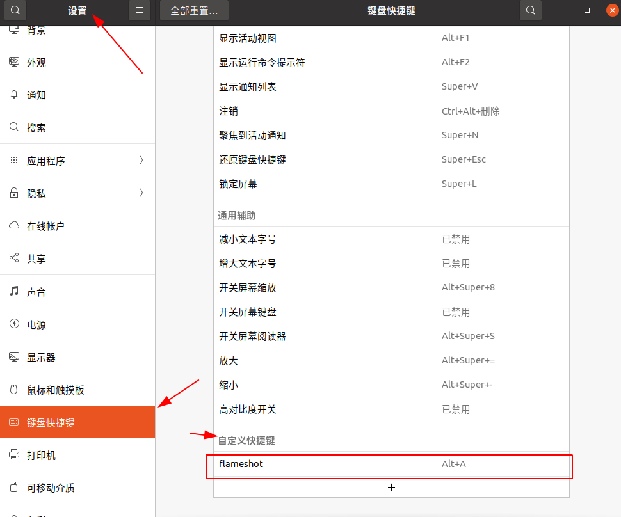Viewport: 621px width, 517px height.
Task: Open the hamburger menu in the settings header
Action: (x=140, y=10)
